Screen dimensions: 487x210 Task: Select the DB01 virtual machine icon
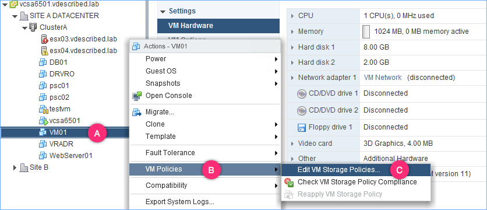click(43, 62)
